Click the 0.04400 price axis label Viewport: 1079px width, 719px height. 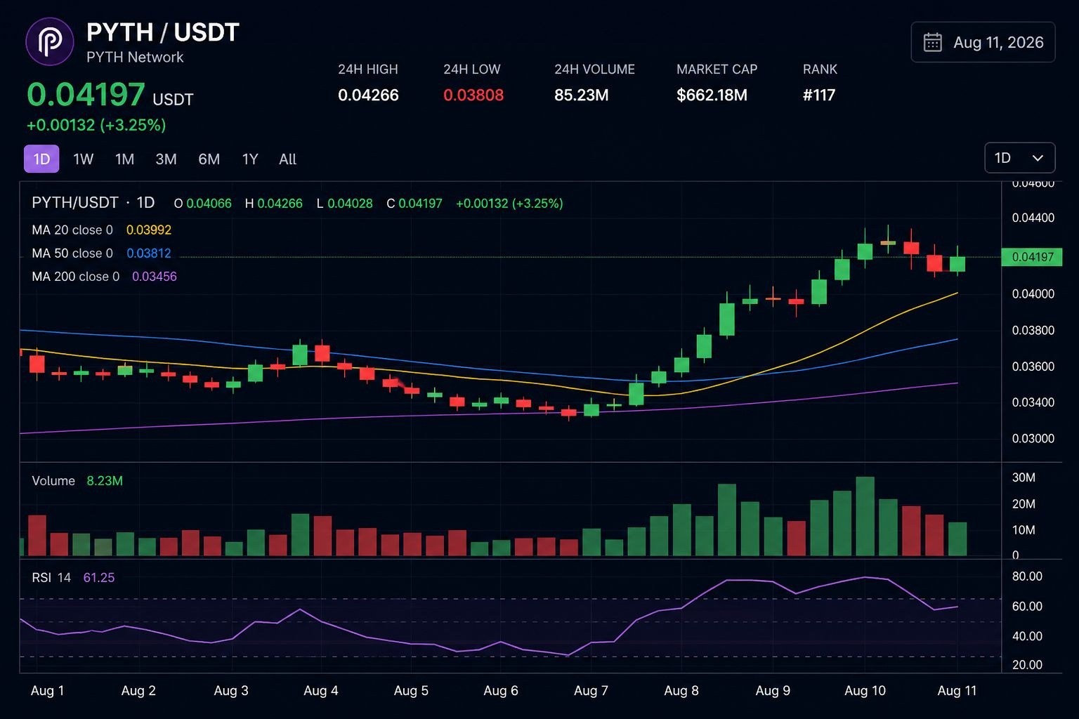tap(1033, 218)
